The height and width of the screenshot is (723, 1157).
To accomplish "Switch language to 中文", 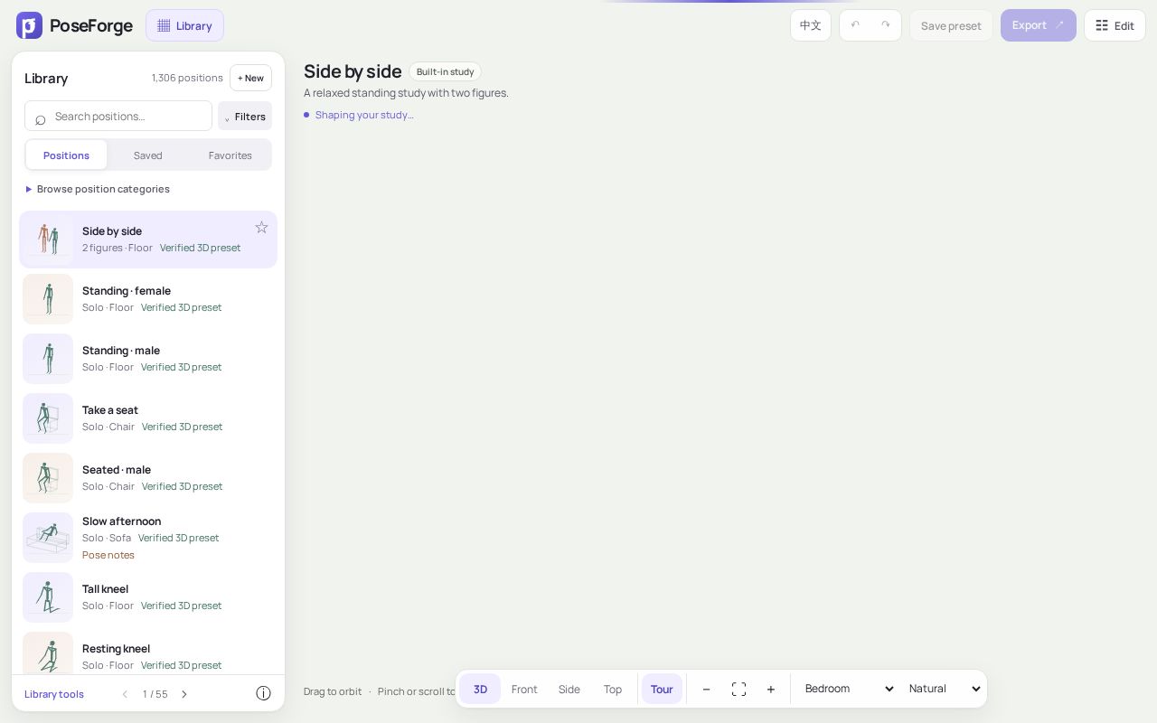I will click(x=811, y=25).
